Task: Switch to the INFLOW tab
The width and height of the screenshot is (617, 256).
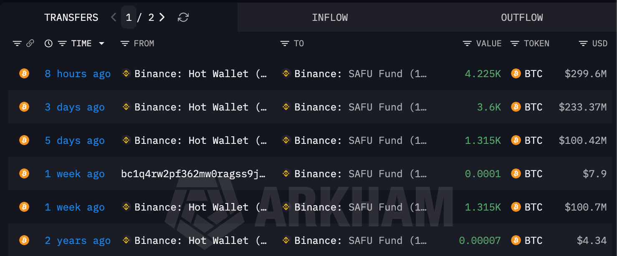Action: click(x=330, y=18)
